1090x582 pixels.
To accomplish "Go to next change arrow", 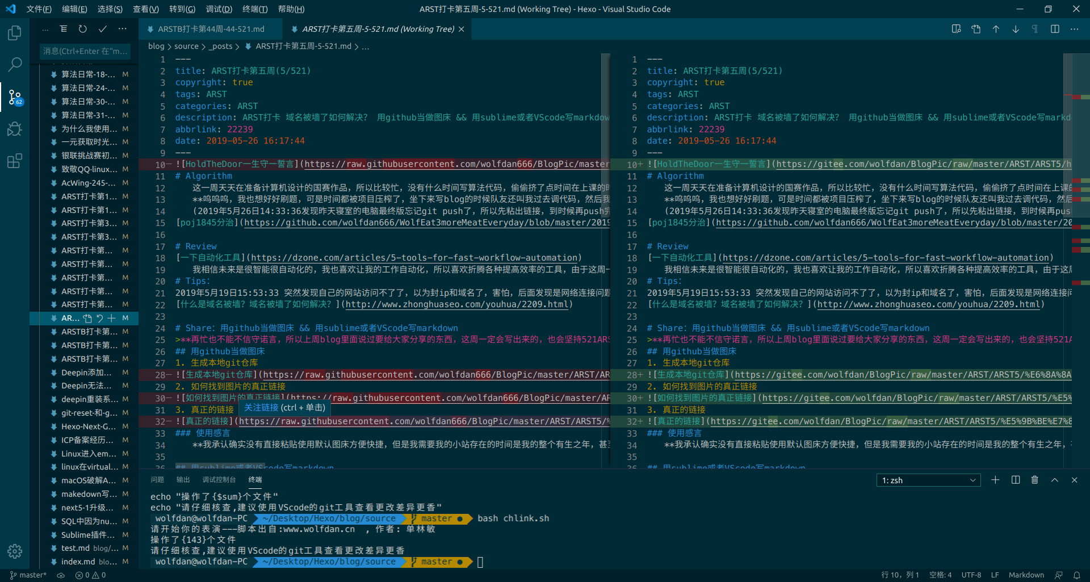I will coord(1016,29).
